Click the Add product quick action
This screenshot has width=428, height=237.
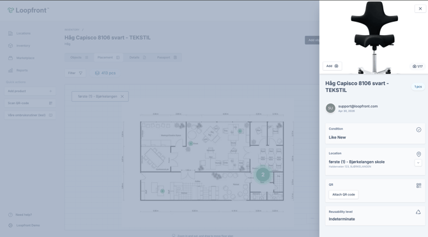coord(30,91)
